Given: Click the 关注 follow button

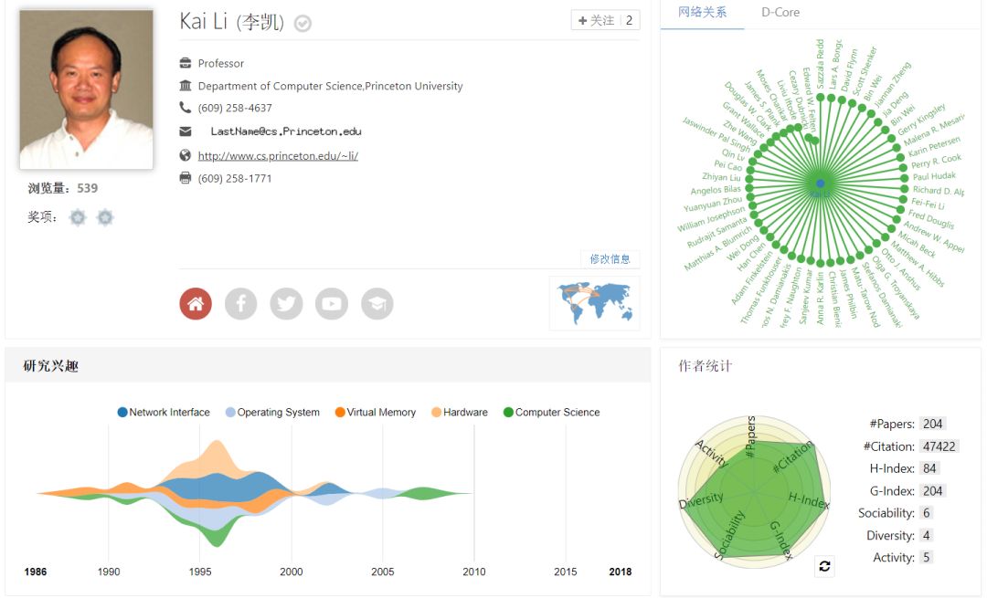Looking at the screenshot, I should coord(597,20).
